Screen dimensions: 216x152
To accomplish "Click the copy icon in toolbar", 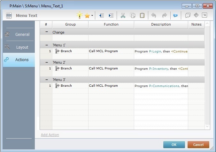I will pyautogui.click(x=133, y=15).
